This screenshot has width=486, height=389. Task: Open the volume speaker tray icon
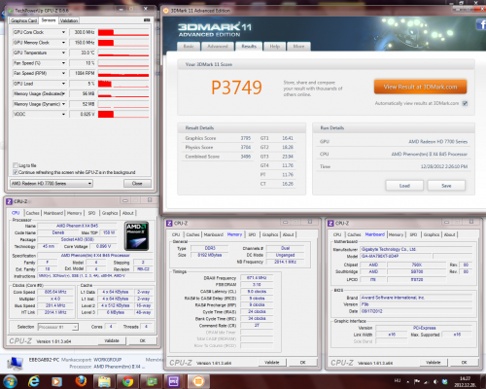(x=435, y=381)
